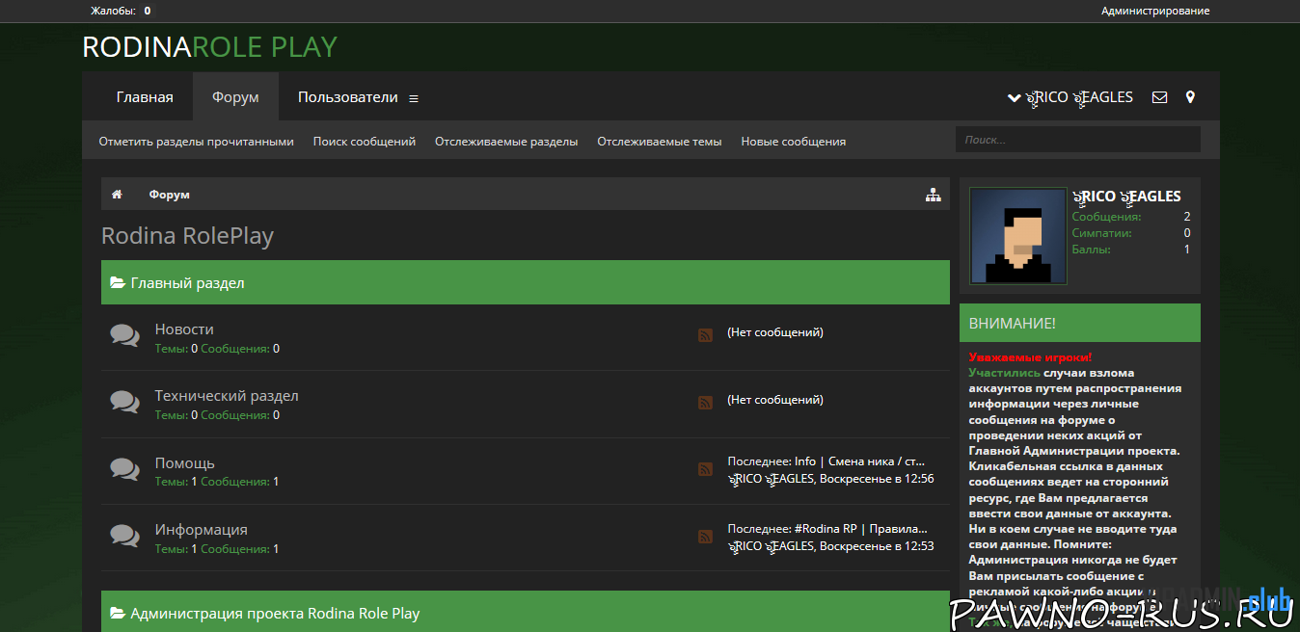
Task: Click the Жалобы counter link
Action: tap(121, 11)
